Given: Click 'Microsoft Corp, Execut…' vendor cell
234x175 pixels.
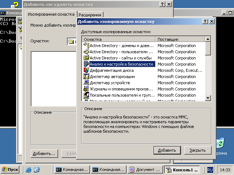Looking at the screenshot, I should click(x=180, y=70).
